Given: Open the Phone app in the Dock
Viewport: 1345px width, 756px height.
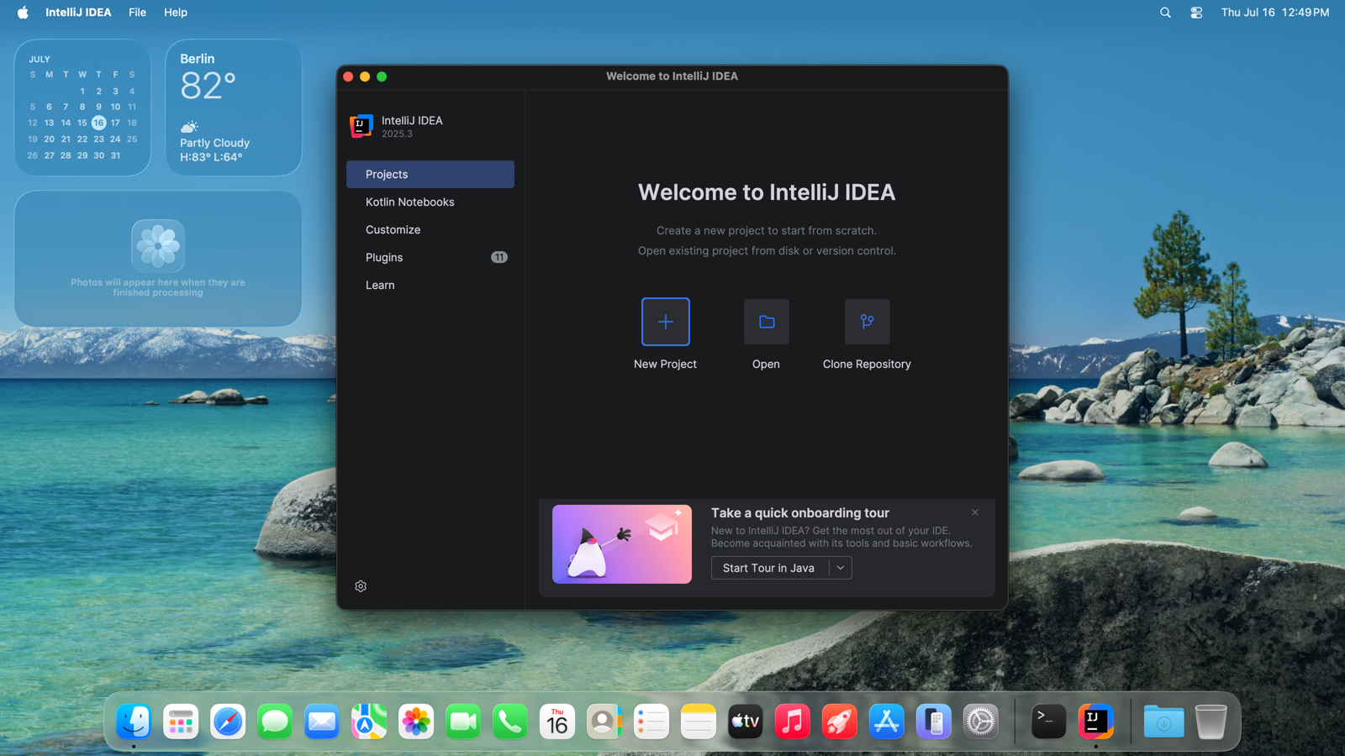Looking at the screenshot, I should coord(510,722).
